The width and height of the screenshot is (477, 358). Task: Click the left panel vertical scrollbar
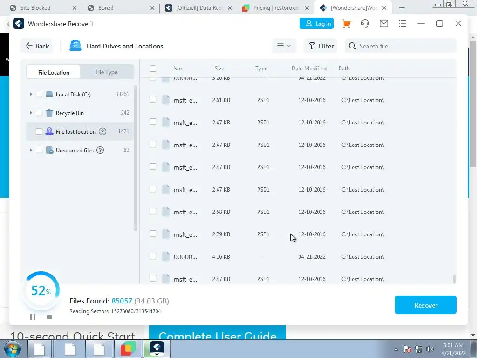click(136, 158)
